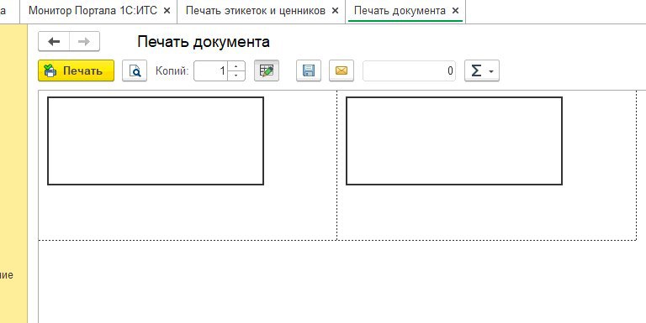Viewport: 646px width, 323px height.
Task: Open print preview with the magnifier icon
Action: coord(135,70)
